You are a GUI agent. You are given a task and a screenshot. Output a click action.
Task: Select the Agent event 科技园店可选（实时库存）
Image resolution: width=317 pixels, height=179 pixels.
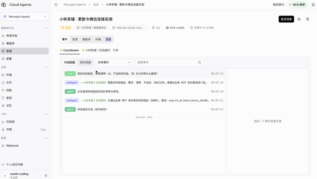pos(144,109)
